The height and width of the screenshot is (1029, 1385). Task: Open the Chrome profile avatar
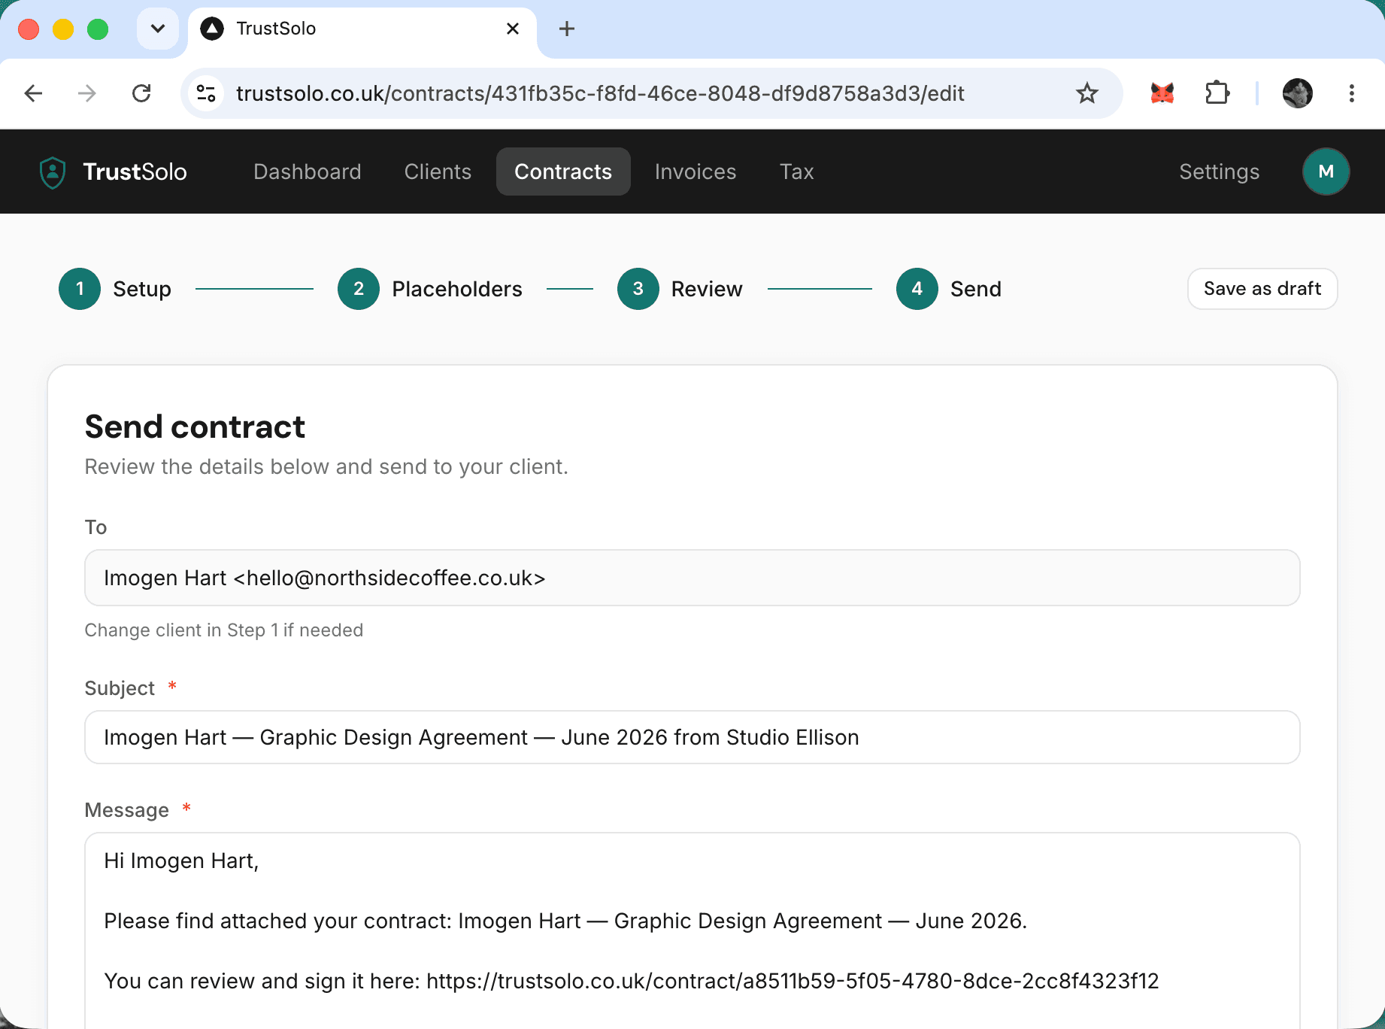(x=1298, y=93)
